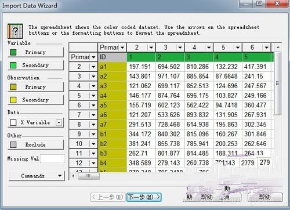
Task: Click data cell 815.096
Action: point(199,134)
